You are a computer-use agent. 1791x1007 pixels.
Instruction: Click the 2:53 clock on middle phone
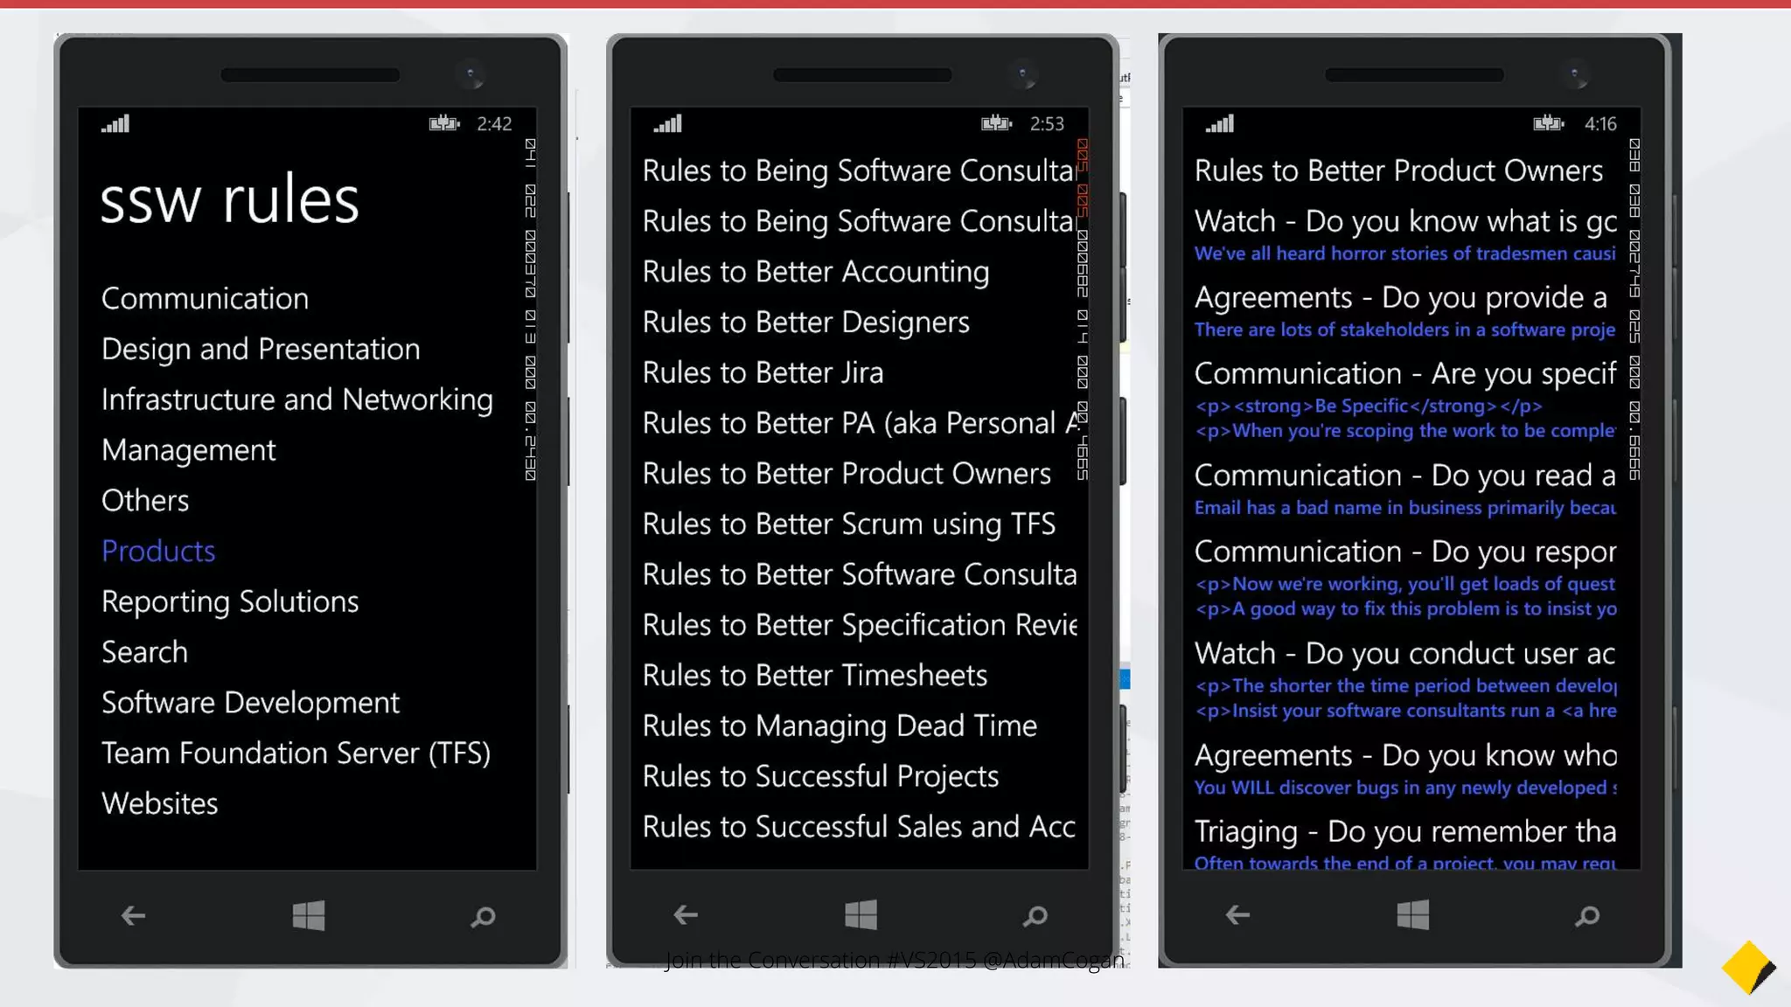pyautogui.click(x=1047, y=124)
